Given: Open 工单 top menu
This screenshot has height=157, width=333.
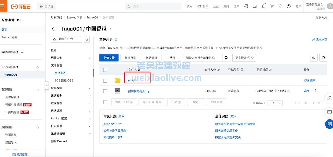Looking at the screenshot, I should [237, 6].
